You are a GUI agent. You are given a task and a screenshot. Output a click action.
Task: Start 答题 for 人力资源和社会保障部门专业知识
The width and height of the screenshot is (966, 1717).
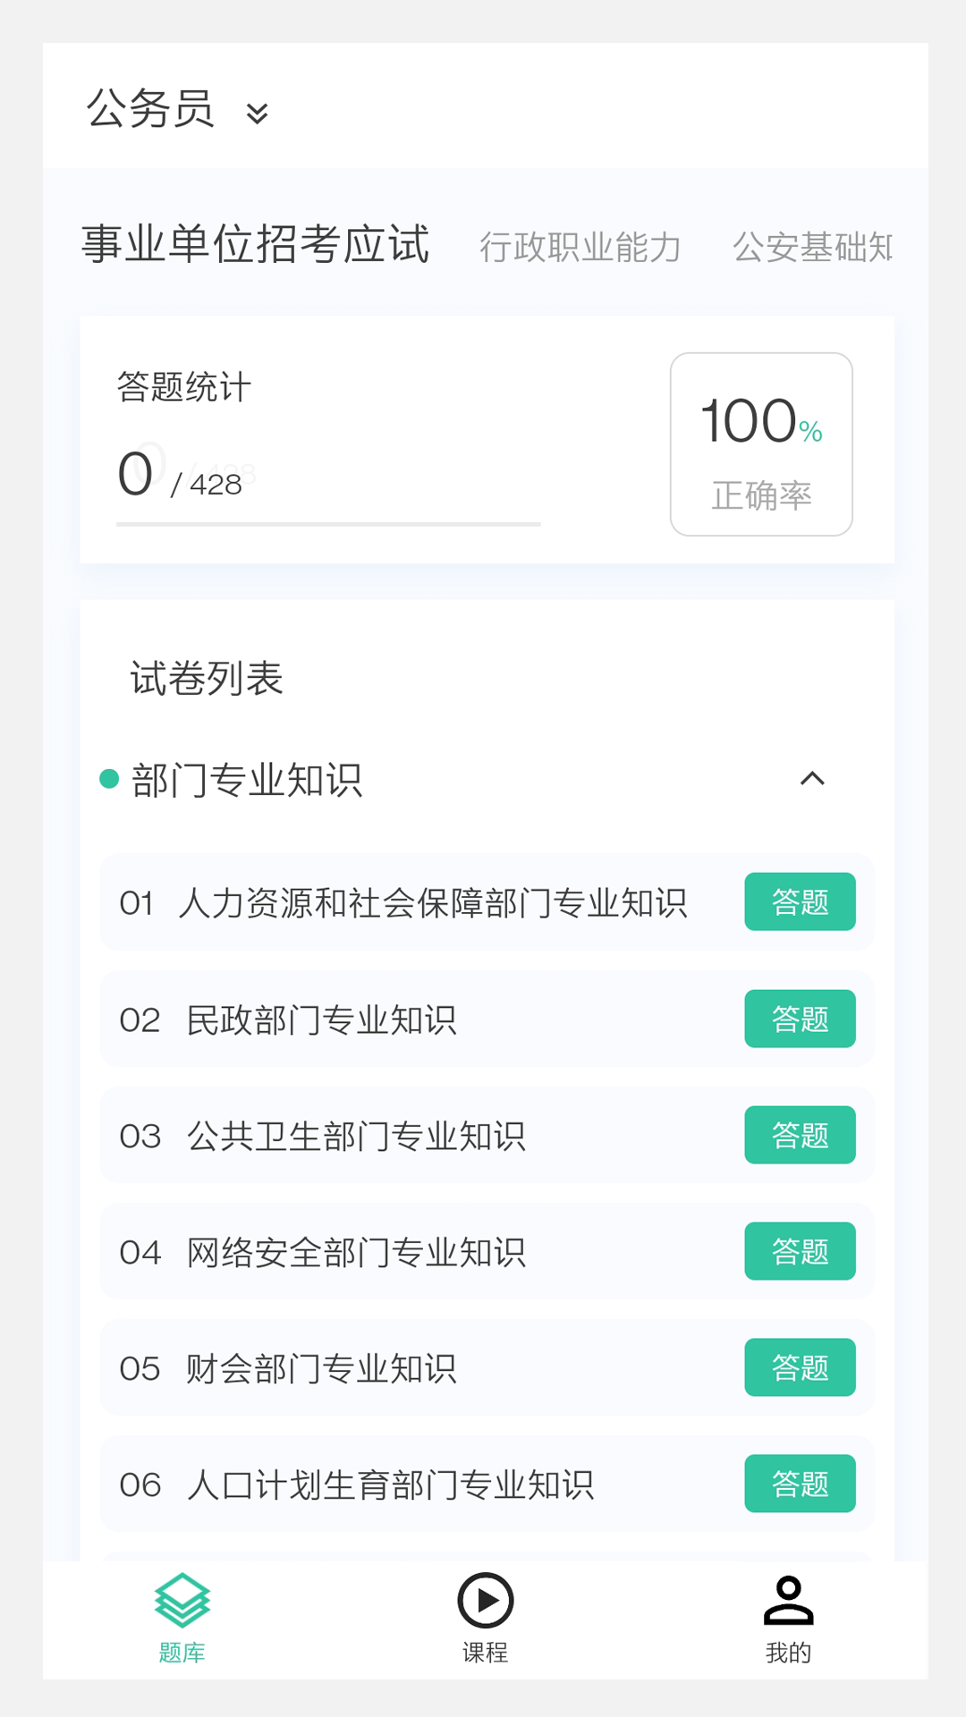click(x=800, y=901)
